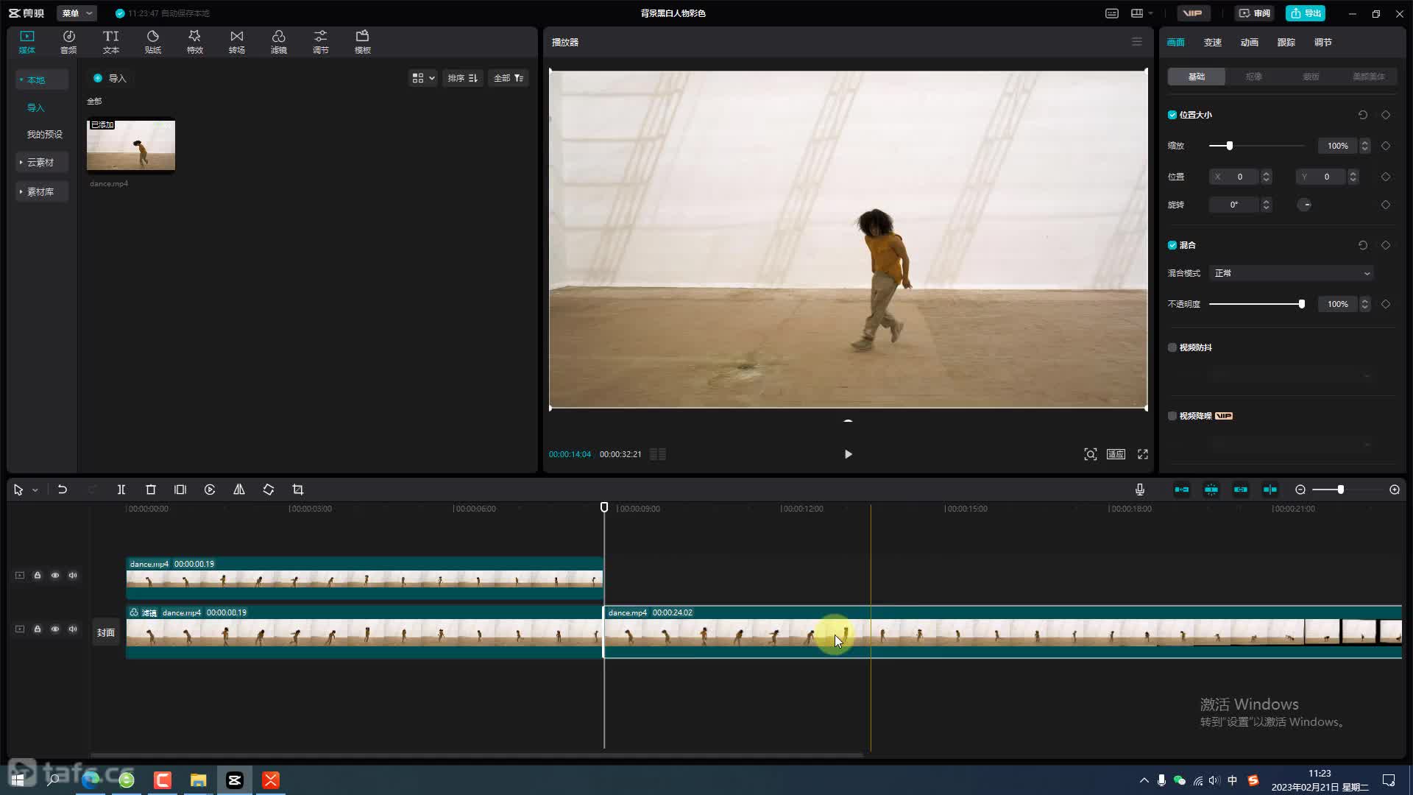The width and height of the screenshot is (1413, 795).
Task: Open 我的预设 in the sidebar
Action: point(45,134)
